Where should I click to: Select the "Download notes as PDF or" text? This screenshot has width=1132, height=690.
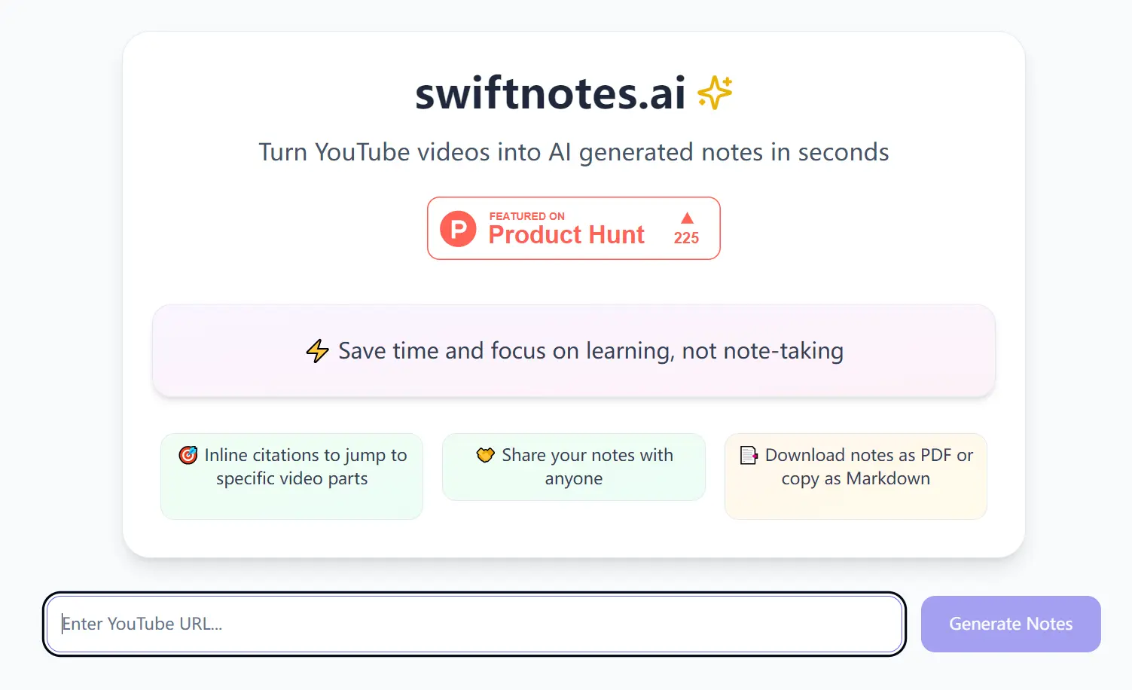pyautogui.click(x=869, y=455)
